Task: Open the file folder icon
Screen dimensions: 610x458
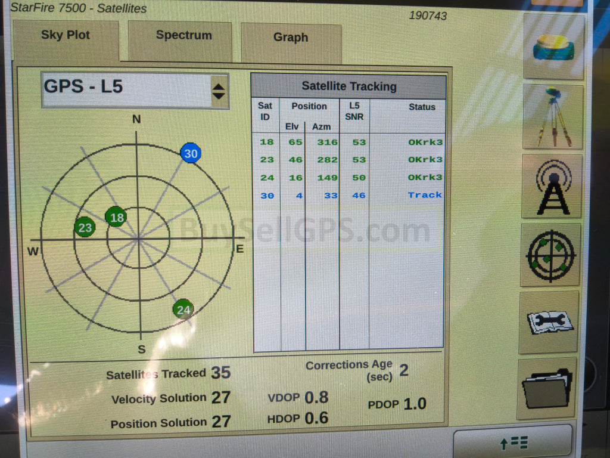Action: point(547,389)
